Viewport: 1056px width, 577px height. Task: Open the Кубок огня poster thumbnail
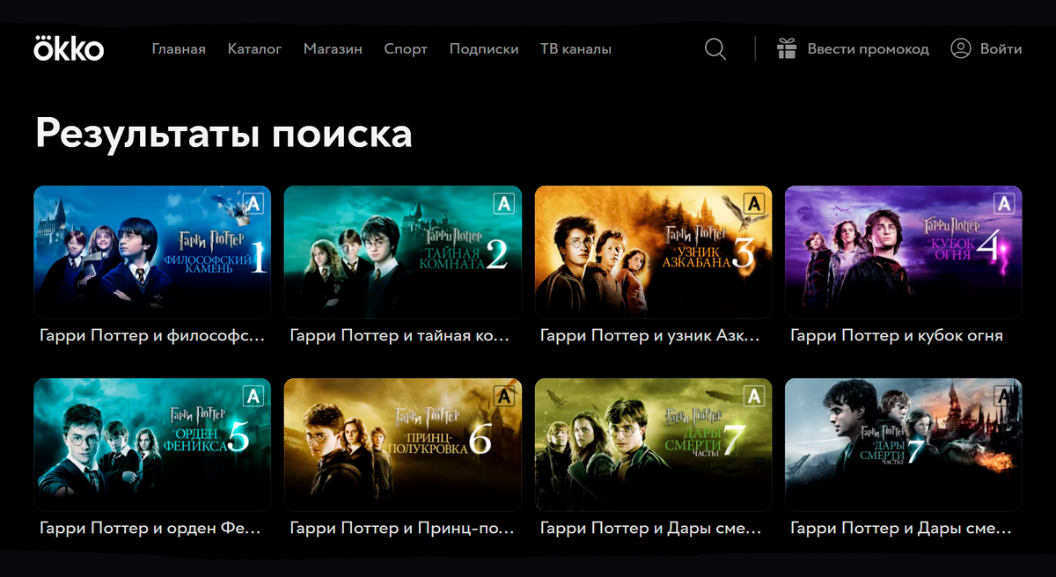(904, 252)
